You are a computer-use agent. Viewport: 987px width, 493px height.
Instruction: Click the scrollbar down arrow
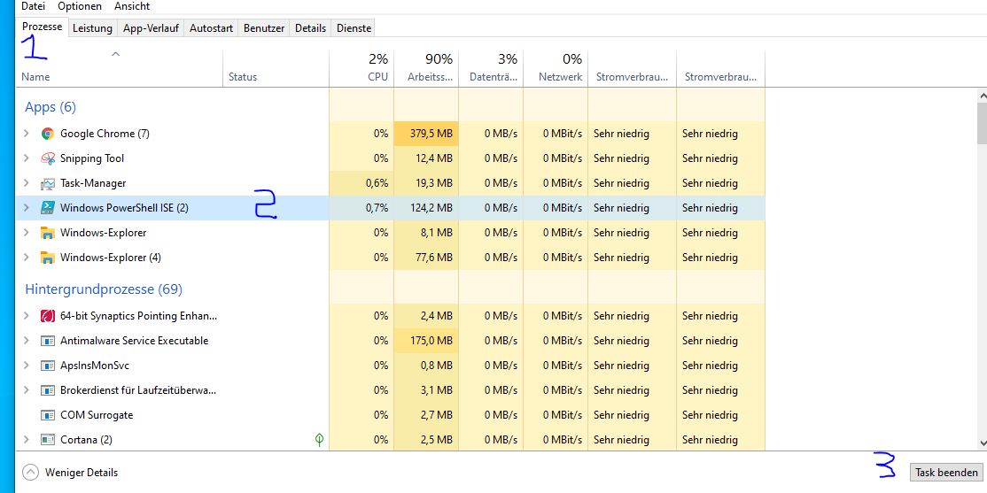[x=982, y=444]
